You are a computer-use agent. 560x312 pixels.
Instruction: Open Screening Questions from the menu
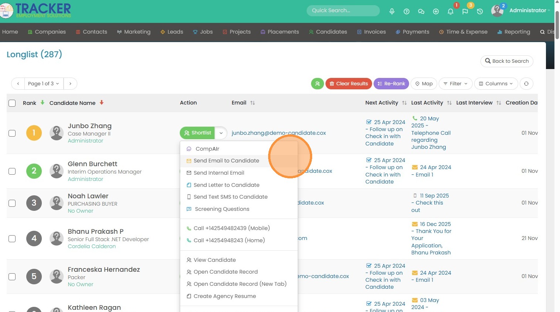(x=239, y=209)
